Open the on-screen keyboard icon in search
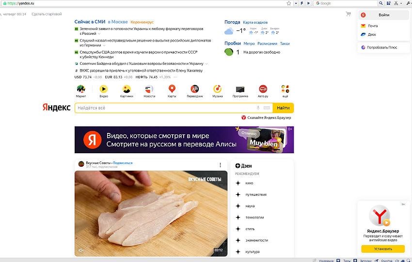 267,108
